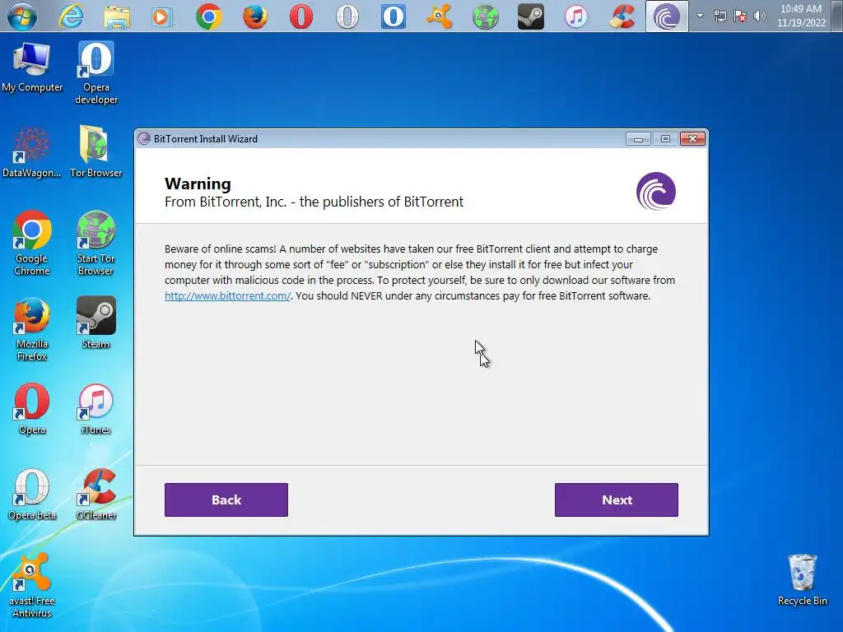Launch Firefox from the taskbar

coord(255,16)
